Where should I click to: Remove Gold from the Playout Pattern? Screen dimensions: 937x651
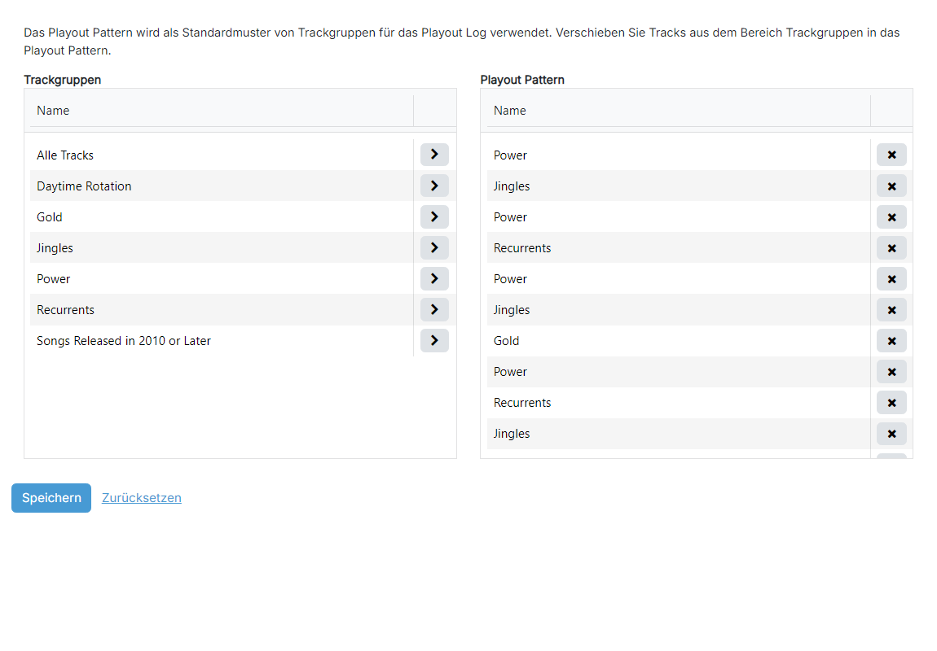pyautogui.click(x=891, y=341)
